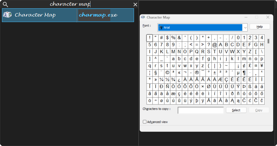Select the hash # character
This screenshot has width=277, height=146.
(162, 38)
